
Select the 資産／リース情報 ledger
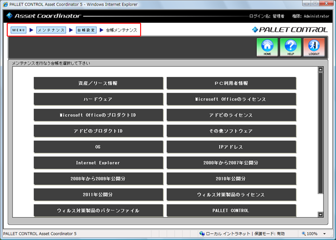tap(98, 83)
